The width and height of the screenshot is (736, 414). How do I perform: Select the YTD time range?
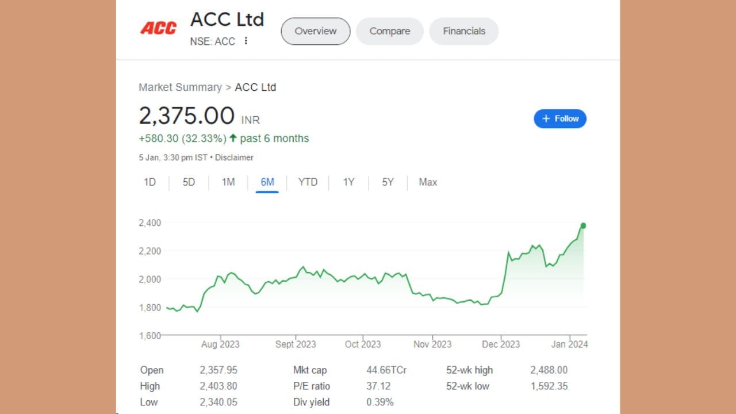point(308,182)
